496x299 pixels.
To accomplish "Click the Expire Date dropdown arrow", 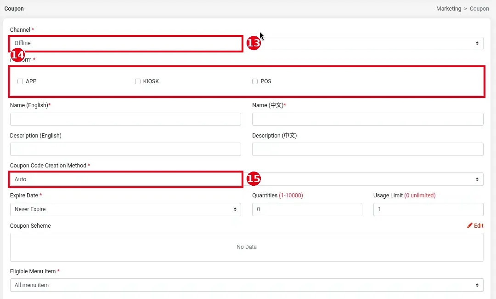I will click(x=235, y=209).
